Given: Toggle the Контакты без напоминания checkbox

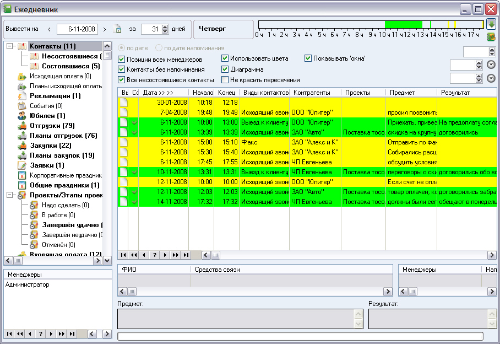Looking at the screenshot, I should [121, 69].
